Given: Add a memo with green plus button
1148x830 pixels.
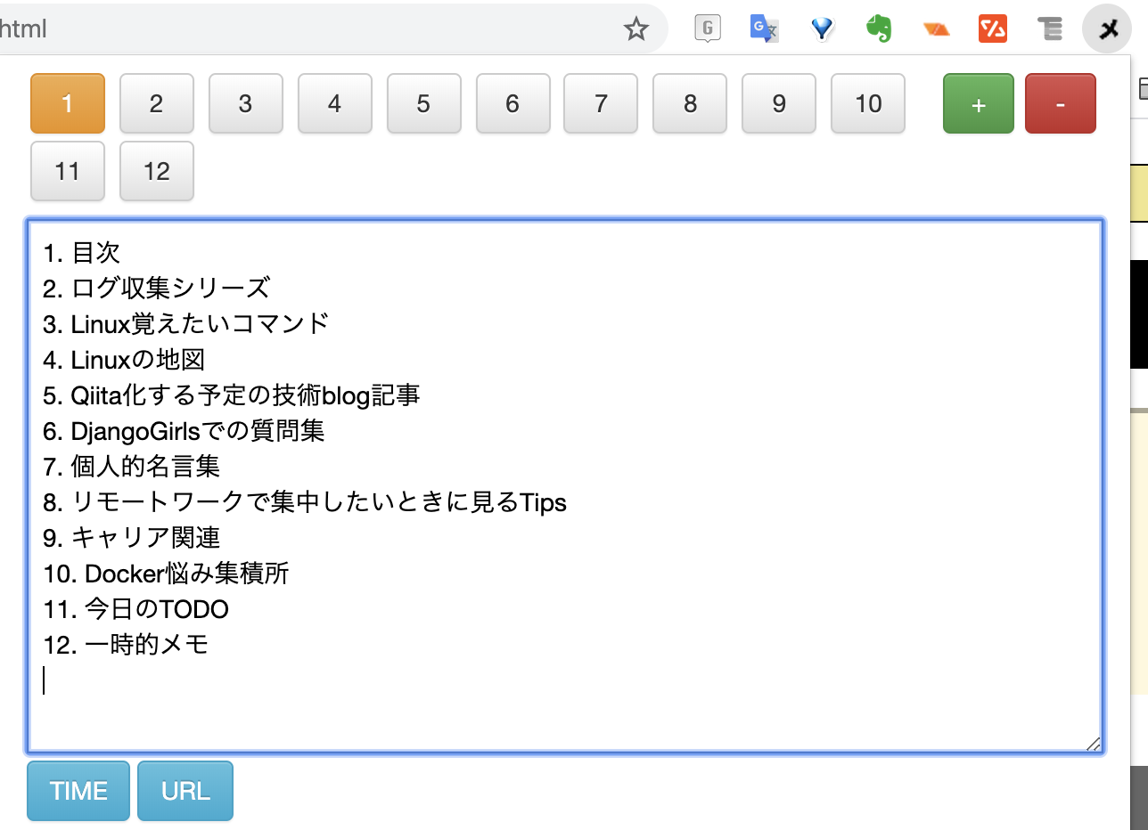Looking at the screenshot, I should point(978,103).
